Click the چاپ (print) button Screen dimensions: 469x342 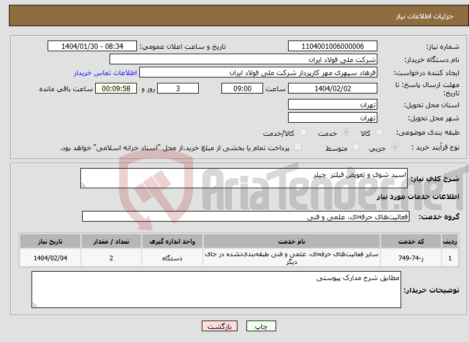(x=261, y=326)
